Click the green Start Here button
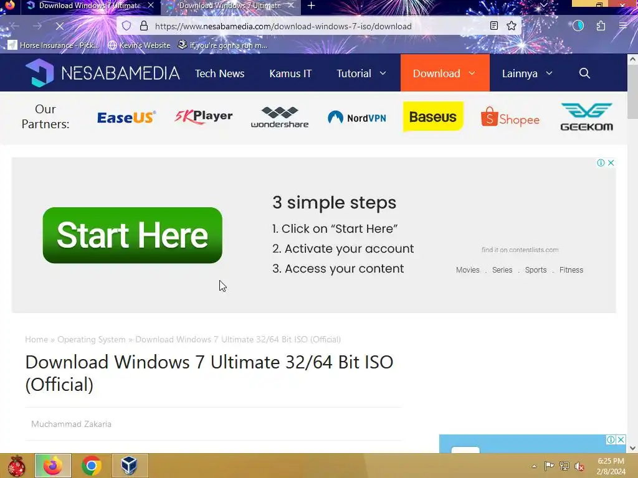 click(132, 235)
